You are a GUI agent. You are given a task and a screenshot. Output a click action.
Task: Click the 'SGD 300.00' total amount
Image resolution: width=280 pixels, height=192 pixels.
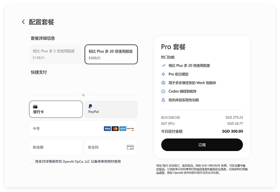(233, 131)
